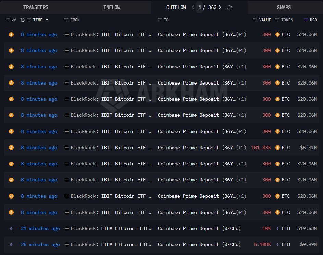Open the SWAPS tab
This screenshot has width=323, height=255.
pos(284,7)
